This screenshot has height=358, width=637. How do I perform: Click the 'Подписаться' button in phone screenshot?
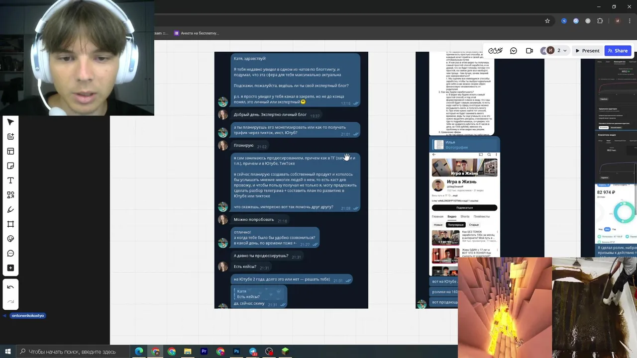464,208
